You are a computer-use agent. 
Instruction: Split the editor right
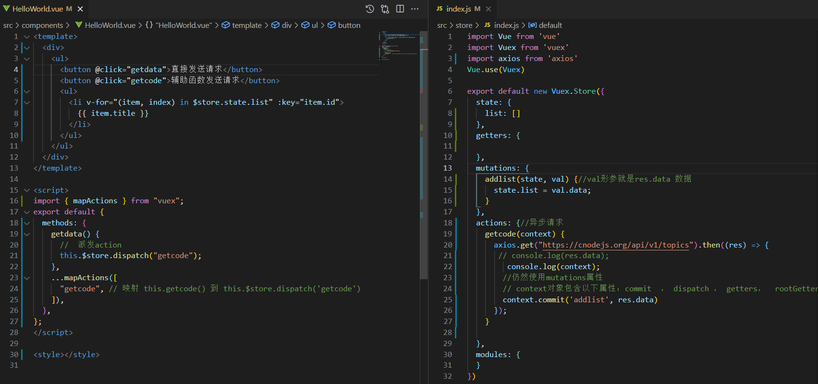(x=400, y=9)
